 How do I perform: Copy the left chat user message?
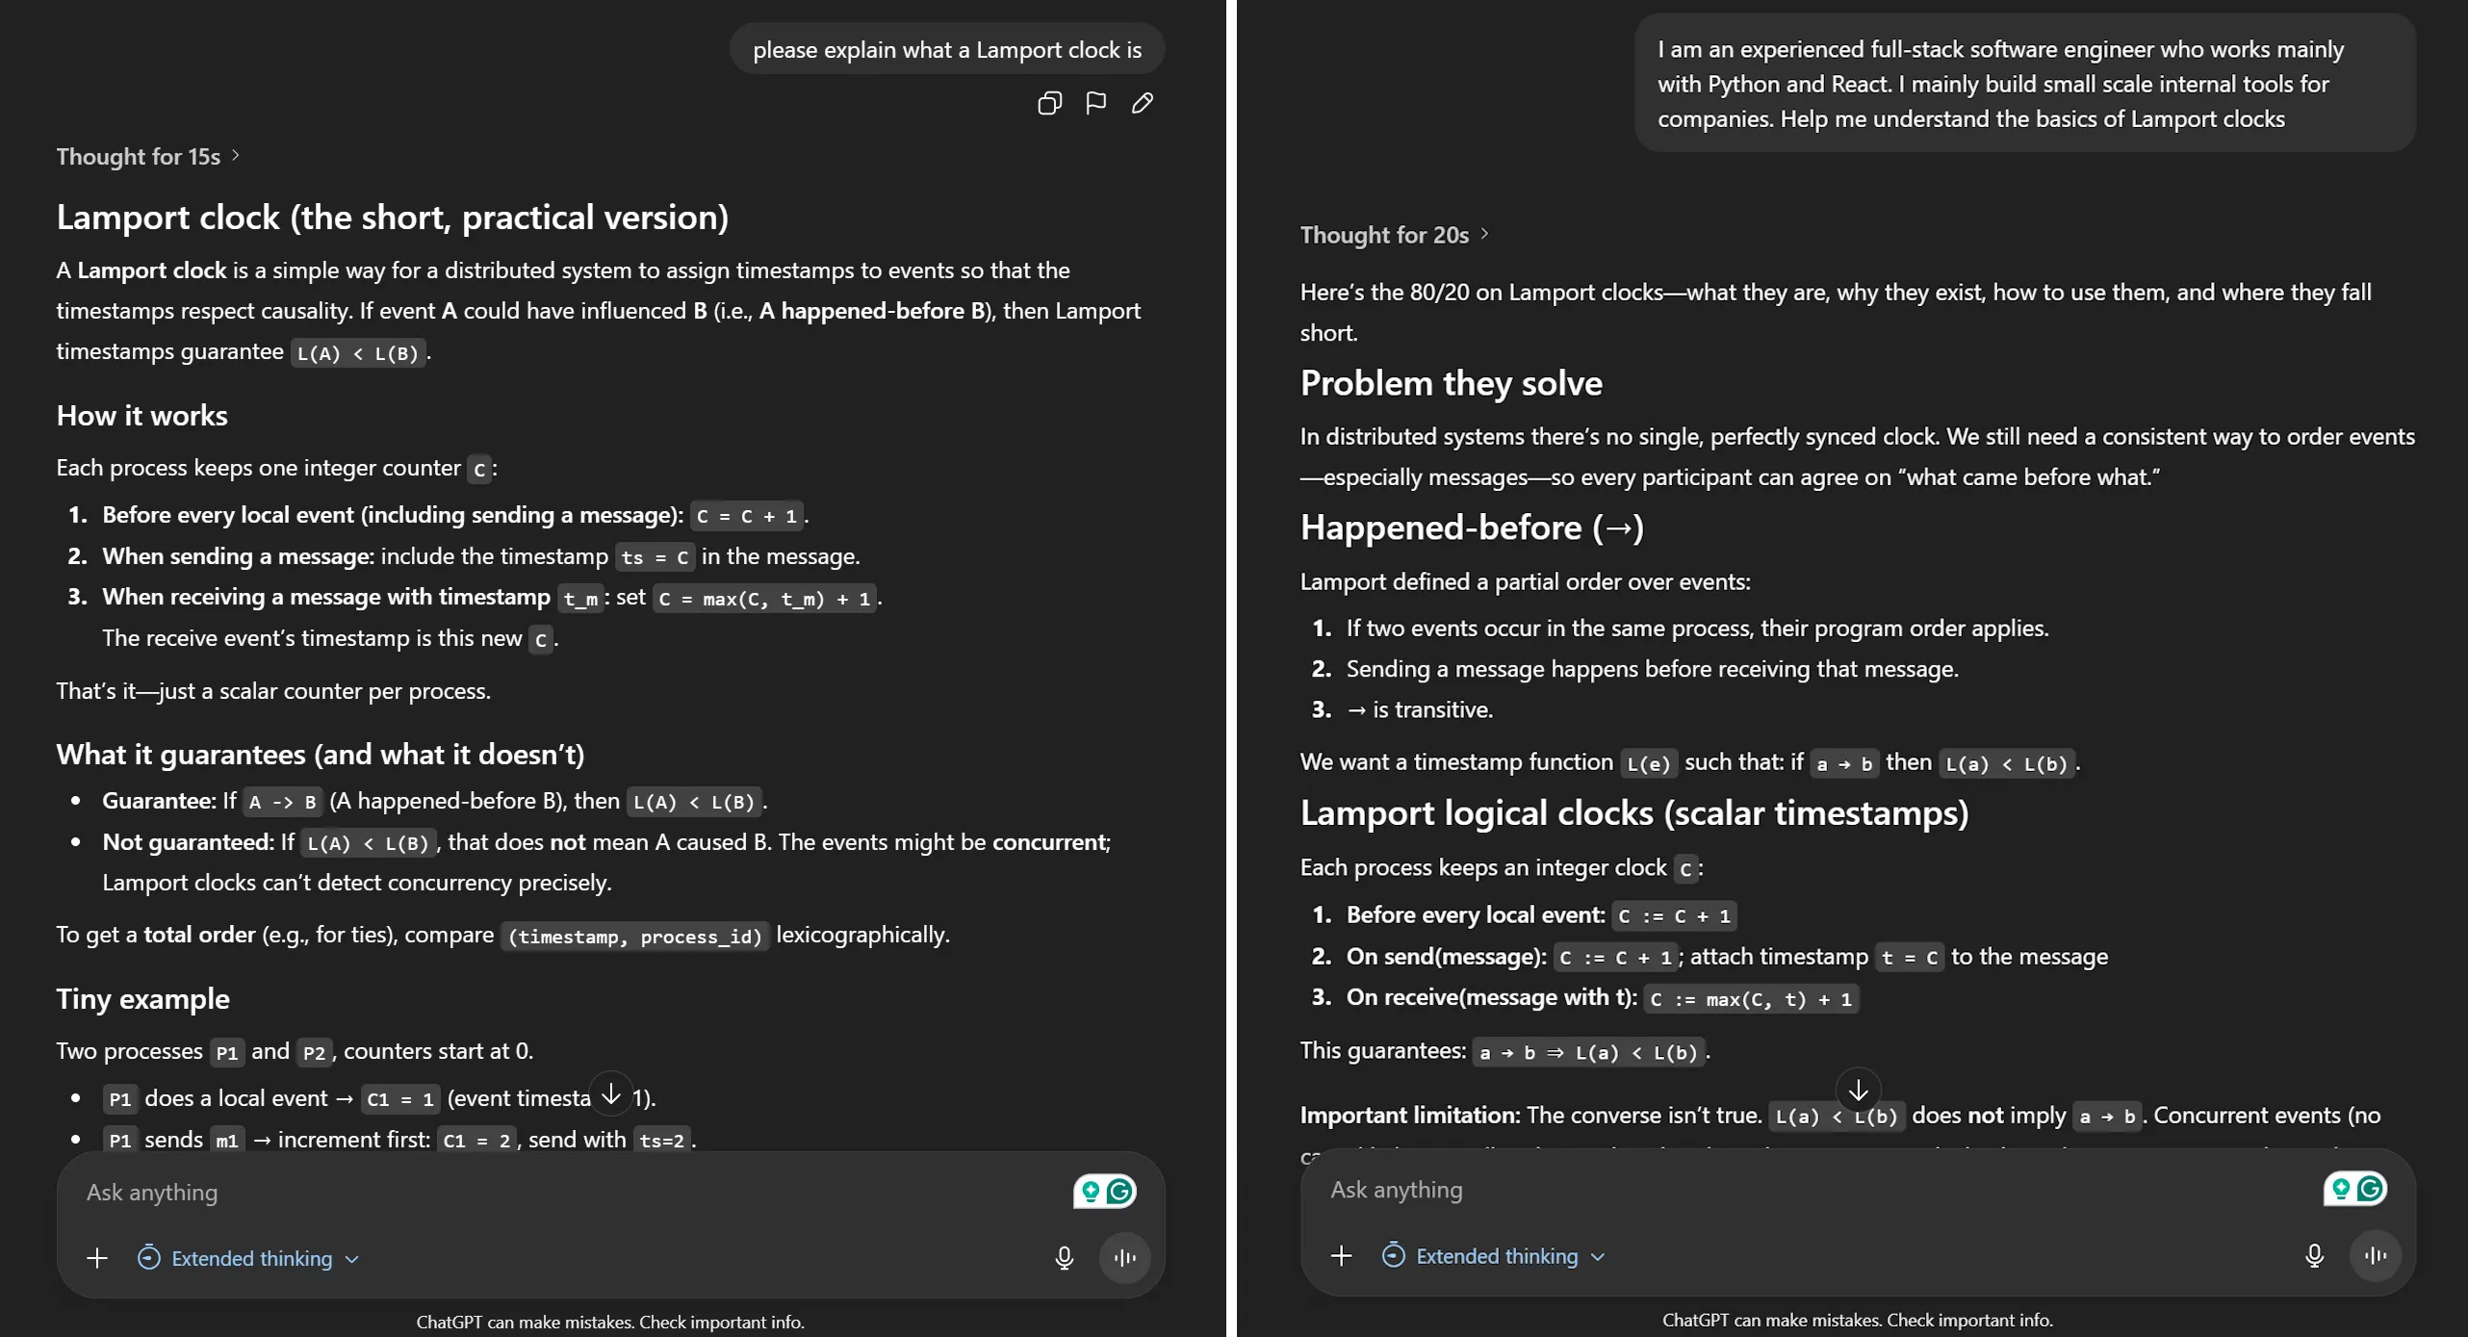pyautogui.click(x=1049, y=103)
